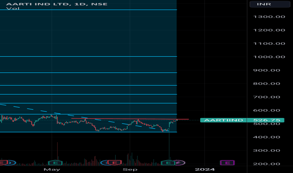Viewport: 293px width, 173px height.
Task: Click the 1100.00 price axis label
Action: click(x=269, y=44)
